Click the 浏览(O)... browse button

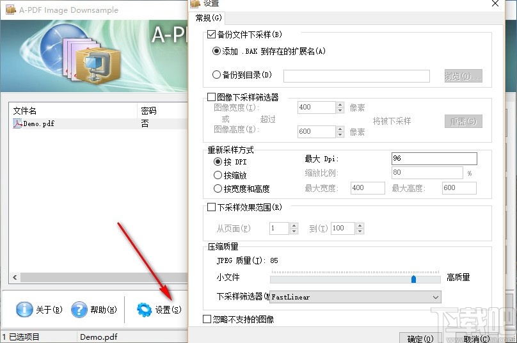tap(463, 76)
